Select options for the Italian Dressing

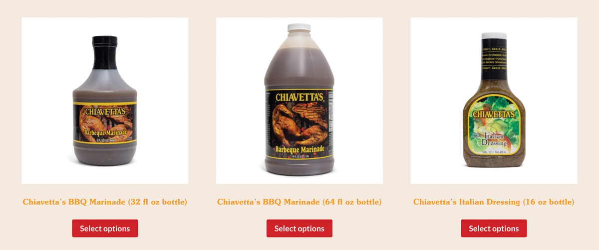494,229
